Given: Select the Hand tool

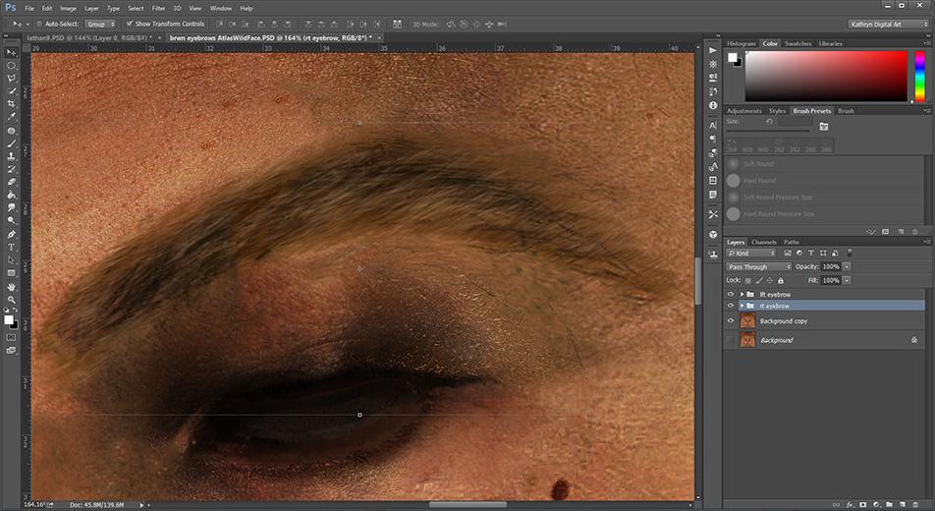Looking at the screenshot, I should [11, 286].
